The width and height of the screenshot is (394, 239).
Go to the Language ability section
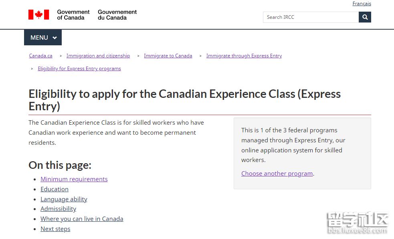tap(64, 199)
